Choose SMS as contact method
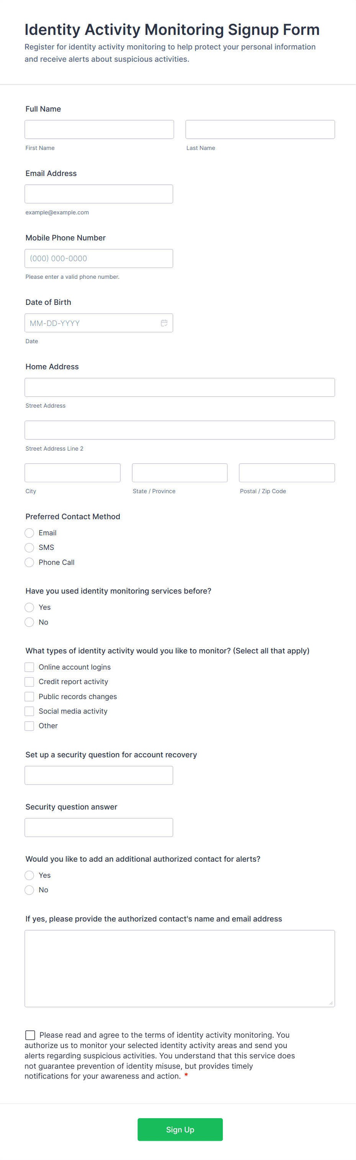356x1160 pixels. [29, 548]
